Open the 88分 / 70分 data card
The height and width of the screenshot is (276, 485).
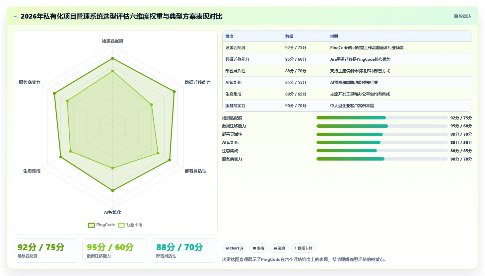(x=184, y=250)
